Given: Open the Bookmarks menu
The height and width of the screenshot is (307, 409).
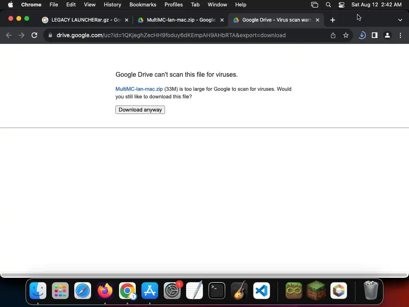Looking at the screenshot, I should 143,5.
